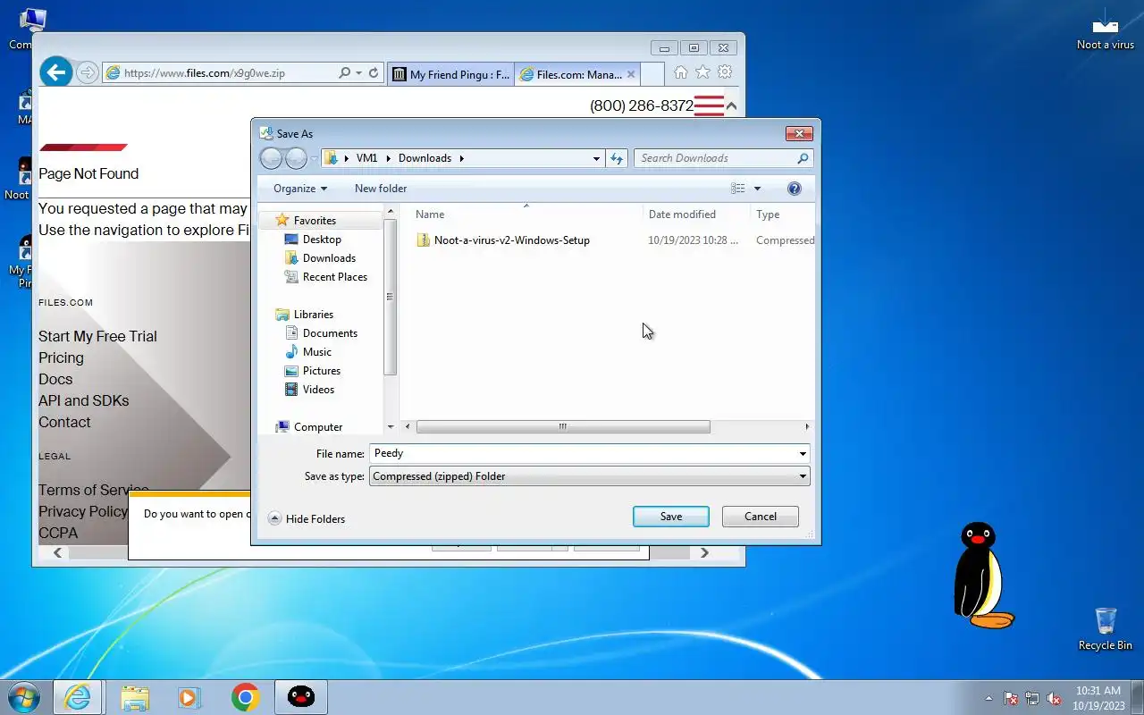Click the Internet Explorer forward button
Screen dimensions: 1144x715
(87, 73)
